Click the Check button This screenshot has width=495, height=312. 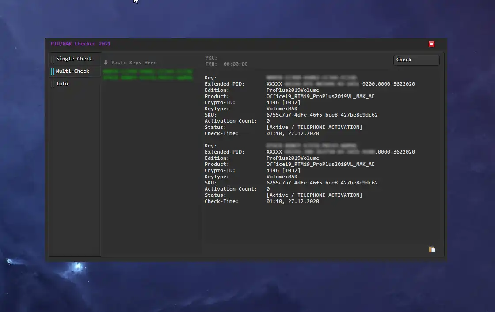coord(416,60)
